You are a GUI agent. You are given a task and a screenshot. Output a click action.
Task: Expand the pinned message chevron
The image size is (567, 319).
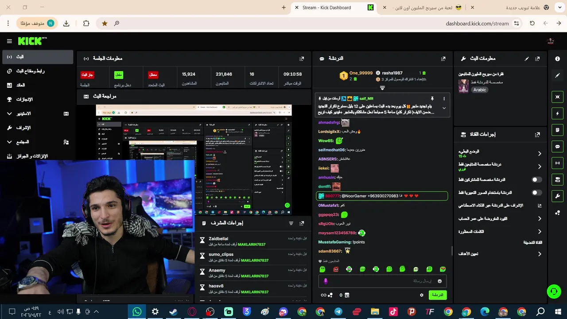tap(444, 108)
